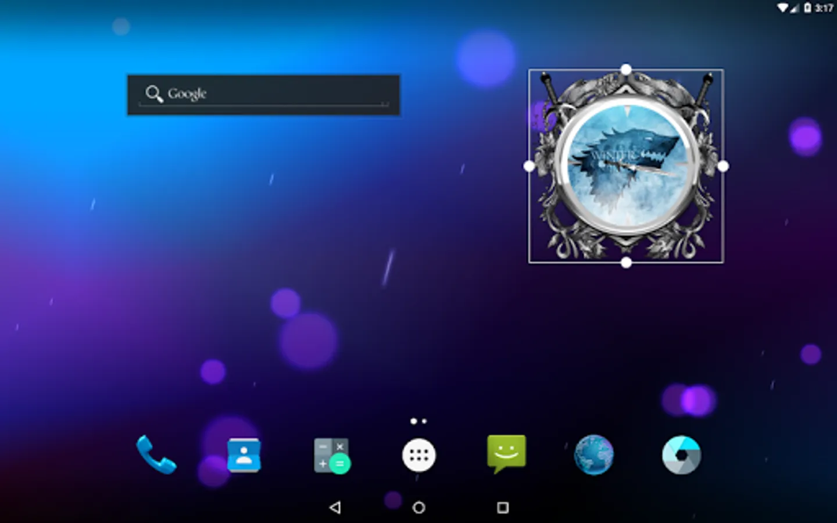Tap the cellular signal icon

[794, 8]
